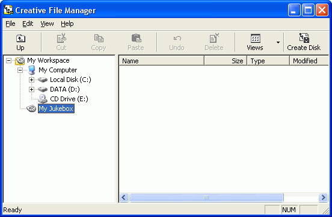Select the My Jukebox tree item

(x=56, y=108)
